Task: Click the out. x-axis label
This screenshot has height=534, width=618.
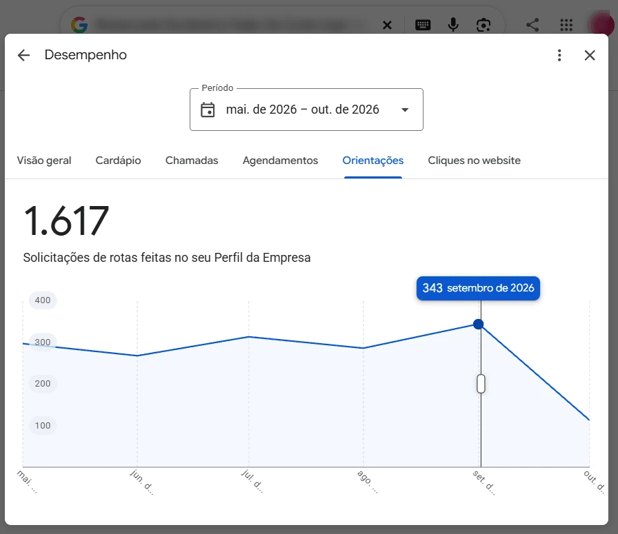Action: click(x=594, y=481)
